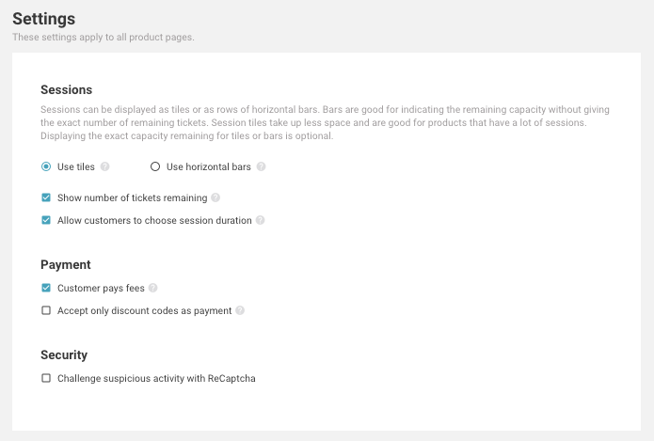Open the help icon next to Use tiles
This screenshot has height=441, width=654.
coord(104,166)
